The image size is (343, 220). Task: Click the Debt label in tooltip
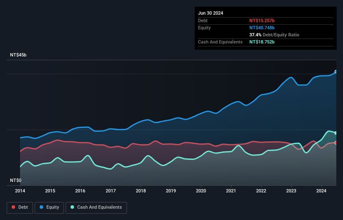point(203,20)
